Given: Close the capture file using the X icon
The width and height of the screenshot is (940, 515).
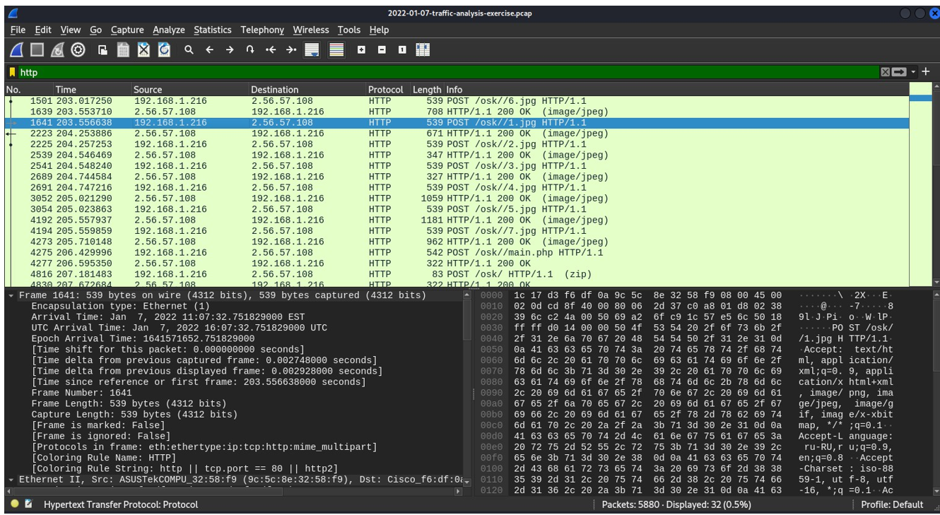Looking at the screenshot, I should tap(143, 49).
